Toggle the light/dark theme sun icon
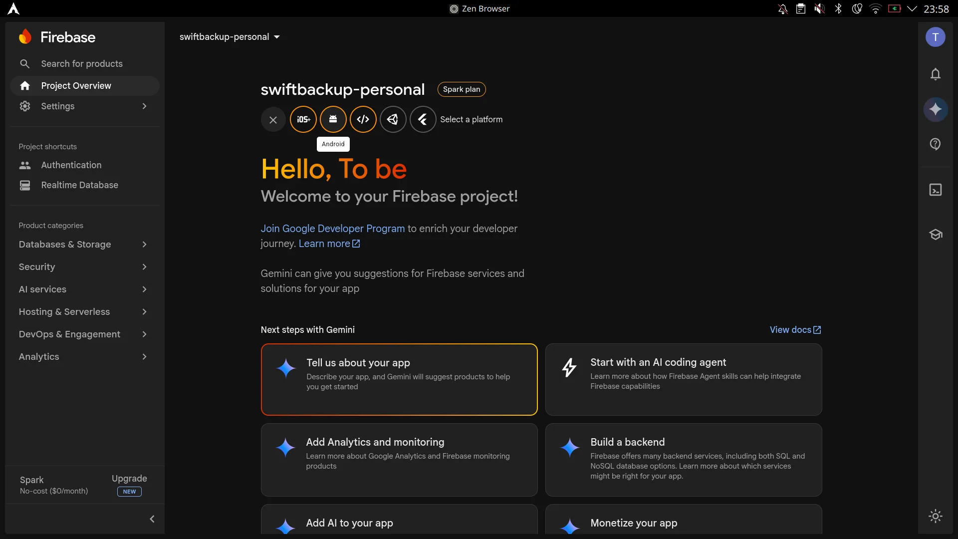958x539 pixels. tap(936, 516)
